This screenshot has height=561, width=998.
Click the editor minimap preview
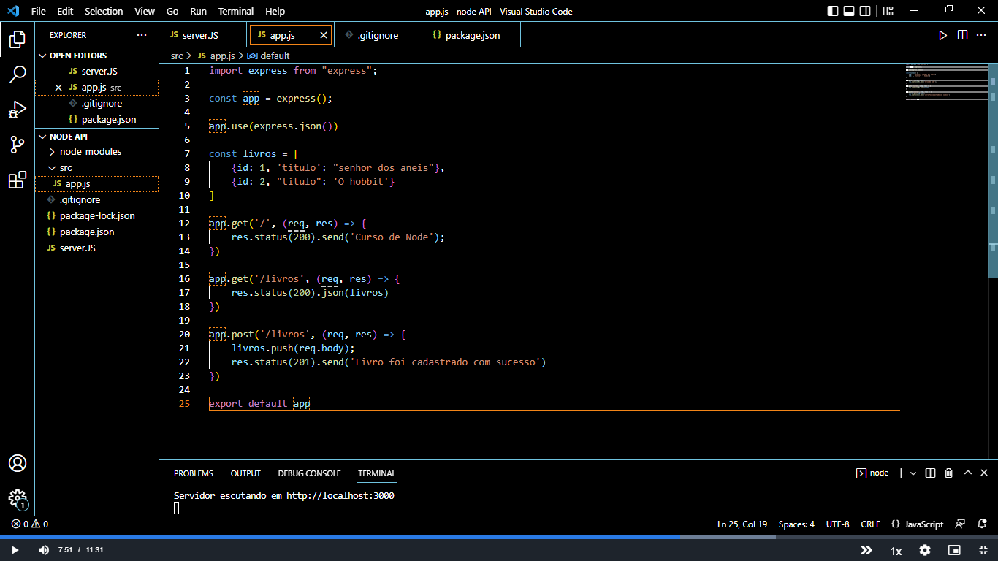(x=946, y=82)
